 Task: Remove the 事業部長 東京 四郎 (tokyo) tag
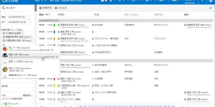coord(31,37)
